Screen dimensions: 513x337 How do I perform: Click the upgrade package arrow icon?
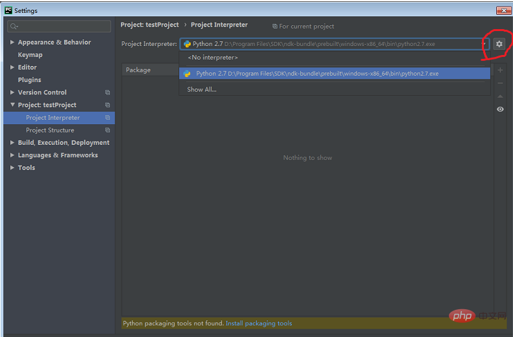coord(500,96)
